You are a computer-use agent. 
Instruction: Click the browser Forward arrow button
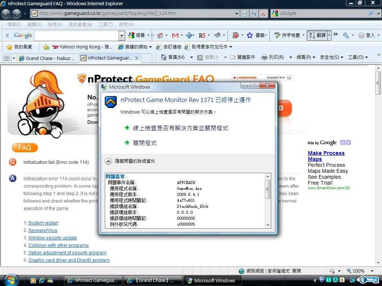(16, 13)
